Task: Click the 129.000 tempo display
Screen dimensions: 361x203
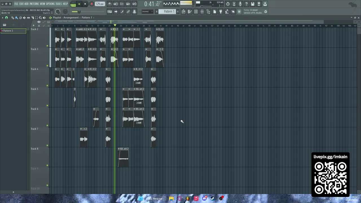Action: coord(100,4)
